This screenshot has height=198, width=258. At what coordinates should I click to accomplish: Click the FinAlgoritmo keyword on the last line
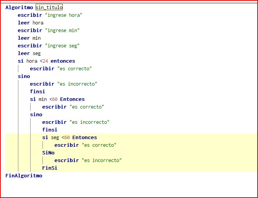click(x=24, y=175)
